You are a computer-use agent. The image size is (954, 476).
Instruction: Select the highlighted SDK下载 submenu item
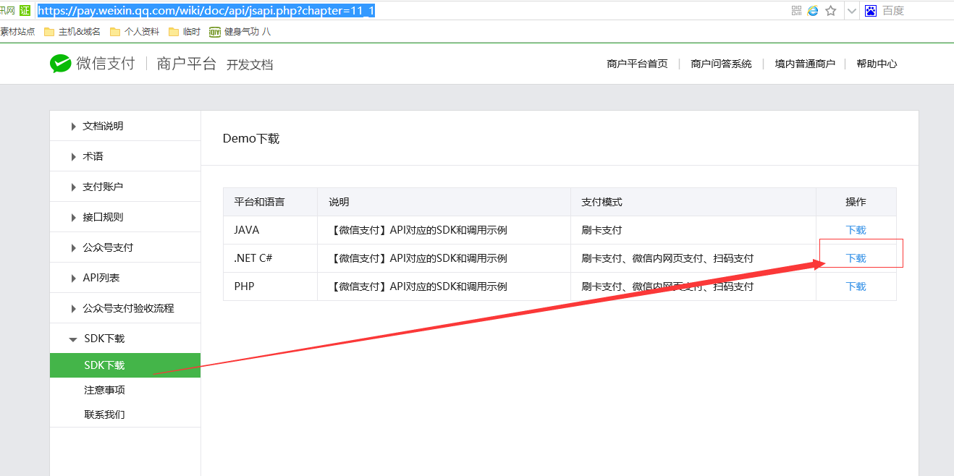(x=125, y=365)
